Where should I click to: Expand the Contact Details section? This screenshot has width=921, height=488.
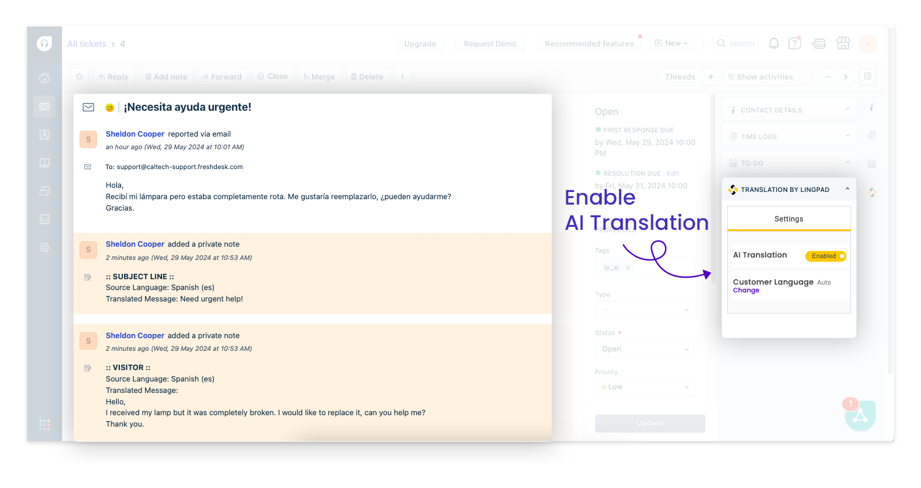[788, 110]
